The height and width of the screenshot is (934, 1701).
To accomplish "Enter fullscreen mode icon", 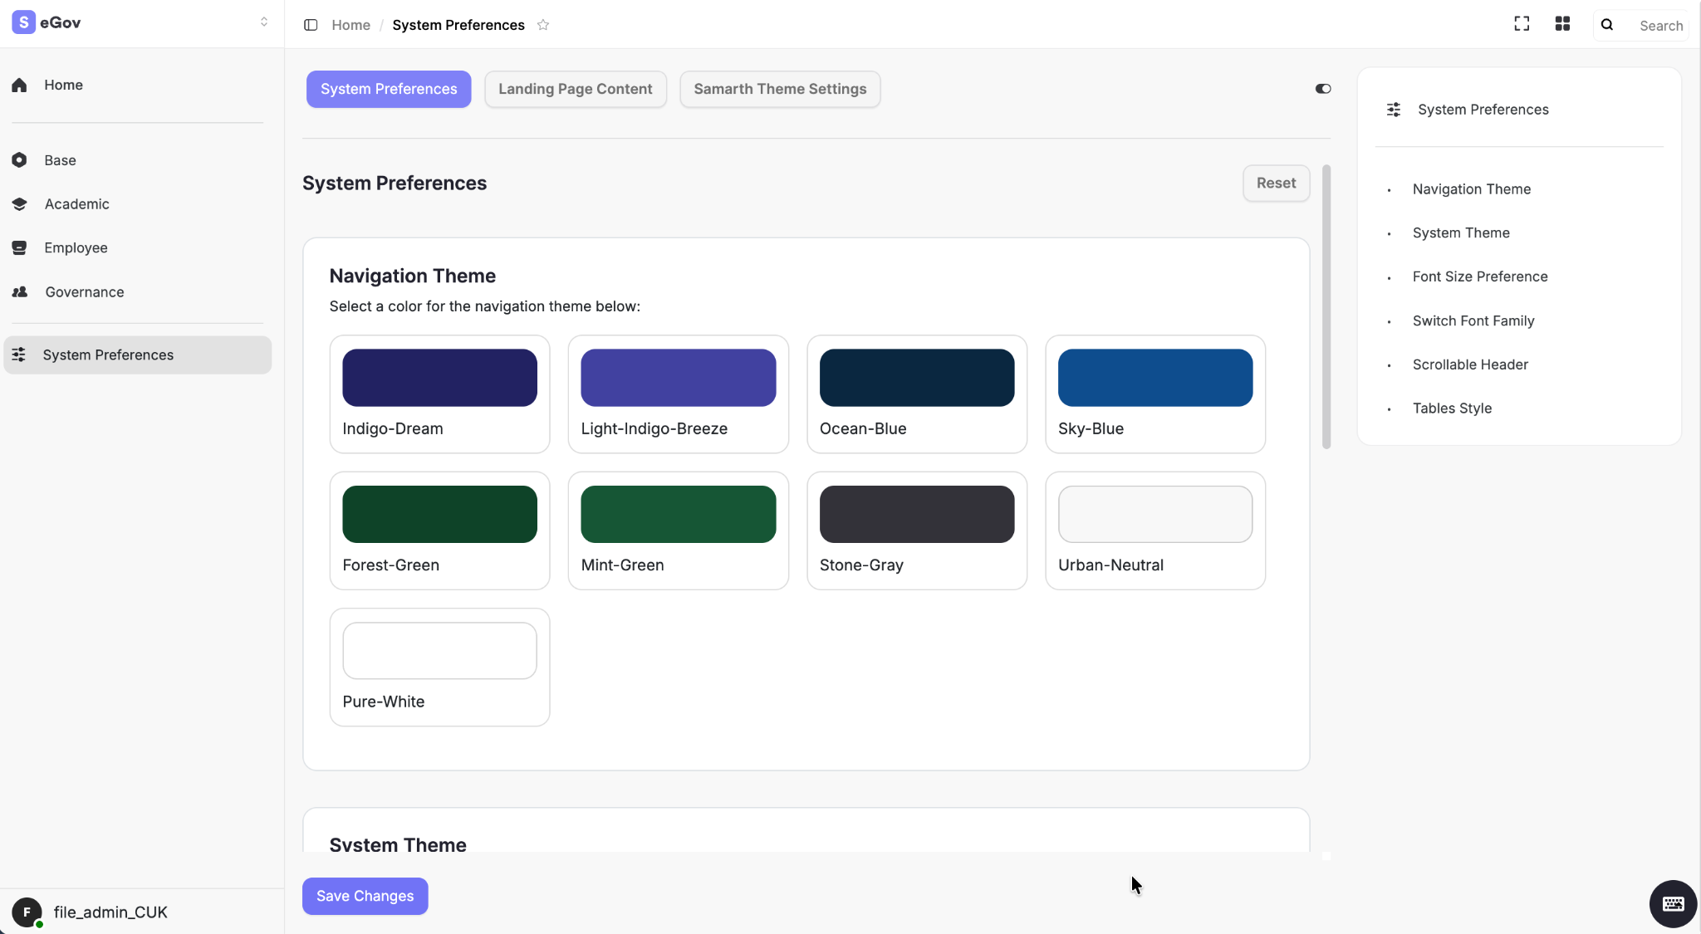I will click(1521, 24).
